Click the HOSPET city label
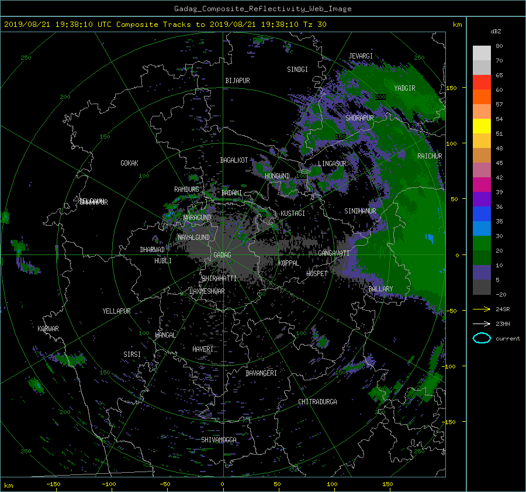The height and width of the screenshot is (492, 526). (x=317, y=274)
